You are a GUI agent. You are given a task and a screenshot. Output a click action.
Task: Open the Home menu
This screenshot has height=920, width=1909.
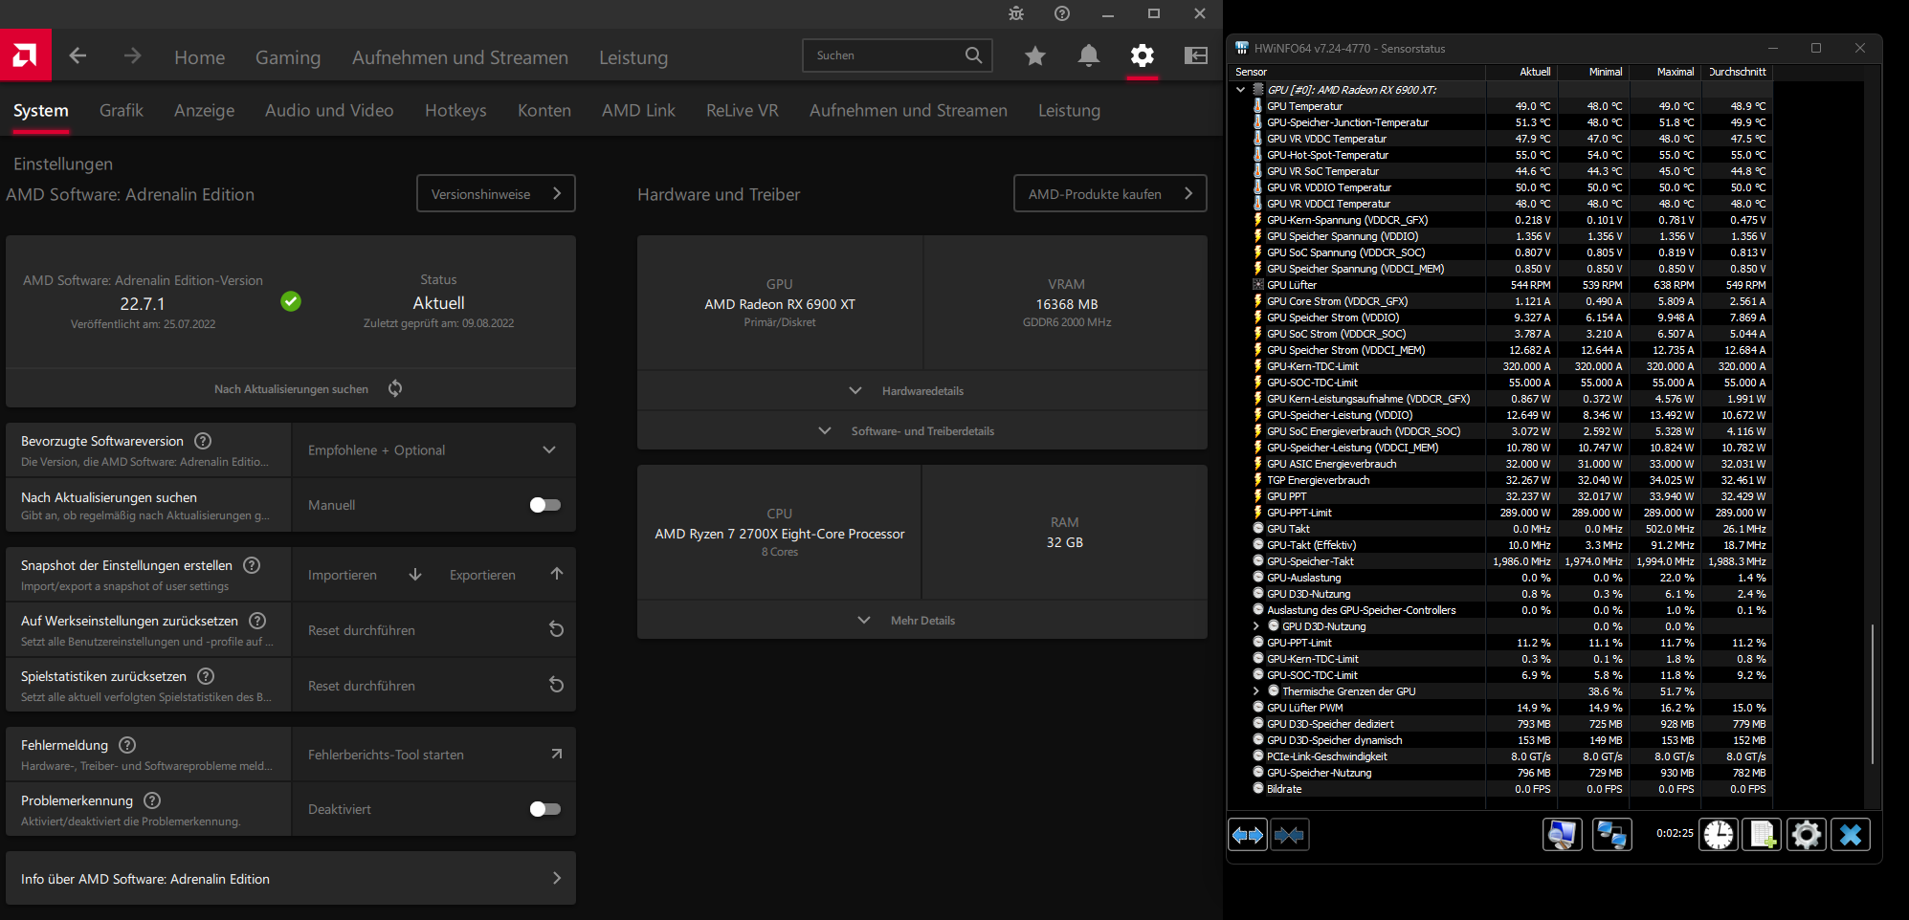(200, 57)
